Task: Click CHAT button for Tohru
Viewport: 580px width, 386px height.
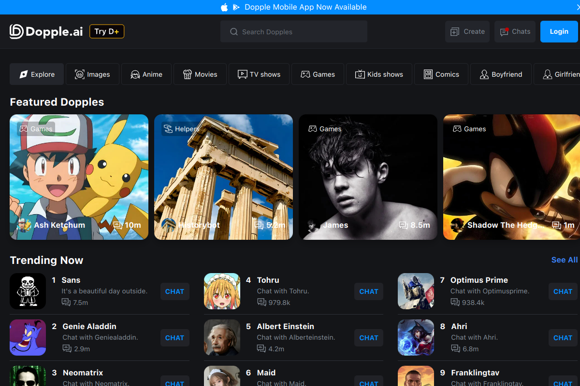Action: pyautogui.click(x=369, y=291)
